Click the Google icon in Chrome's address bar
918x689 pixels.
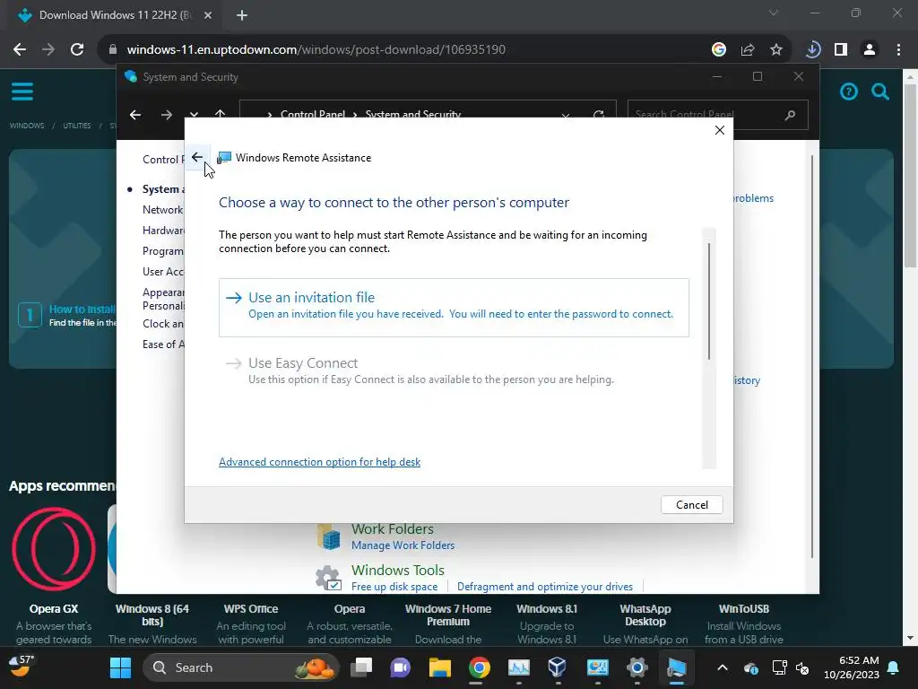(x=718, y=49)
